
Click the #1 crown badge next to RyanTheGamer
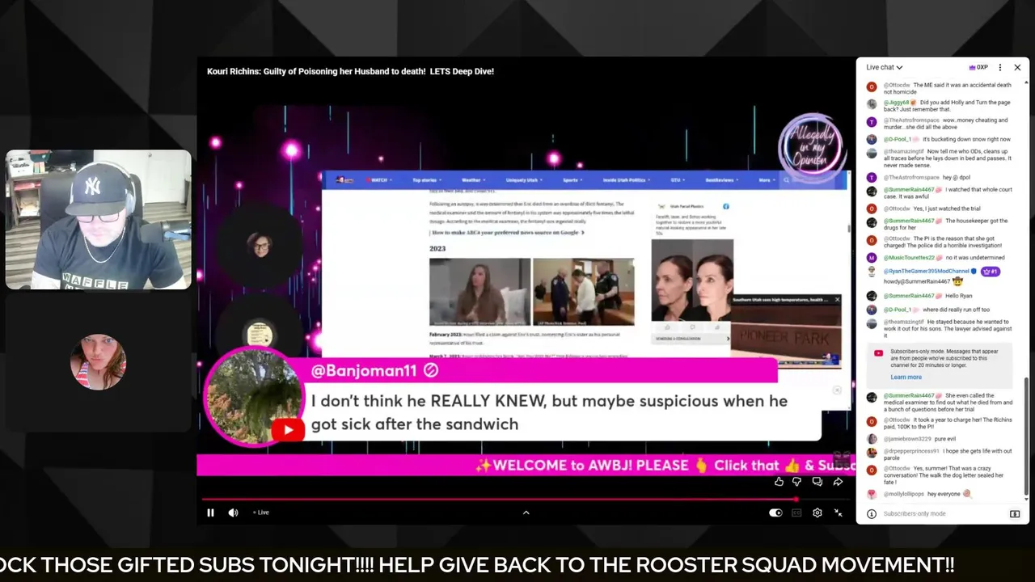[x=991, y=272]
